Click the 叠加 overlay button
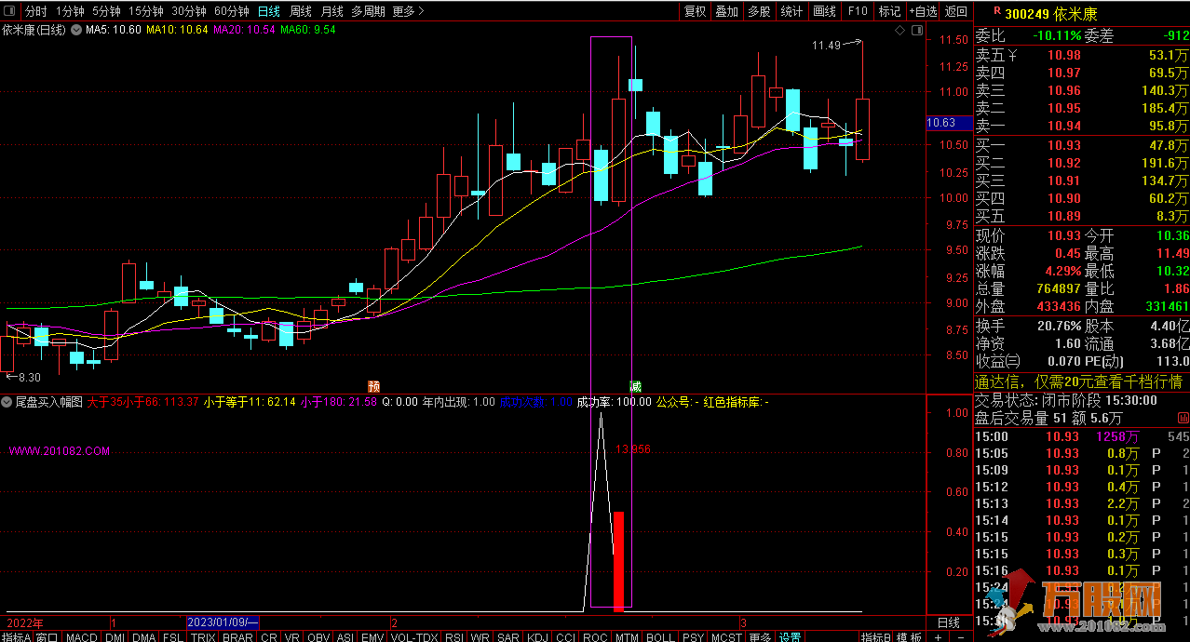Image resolution: width=1190 pixels, height=642 pixels. (727, 11)
